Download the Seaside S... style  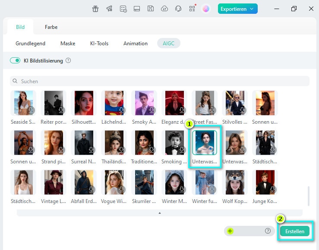click(31, 110)
